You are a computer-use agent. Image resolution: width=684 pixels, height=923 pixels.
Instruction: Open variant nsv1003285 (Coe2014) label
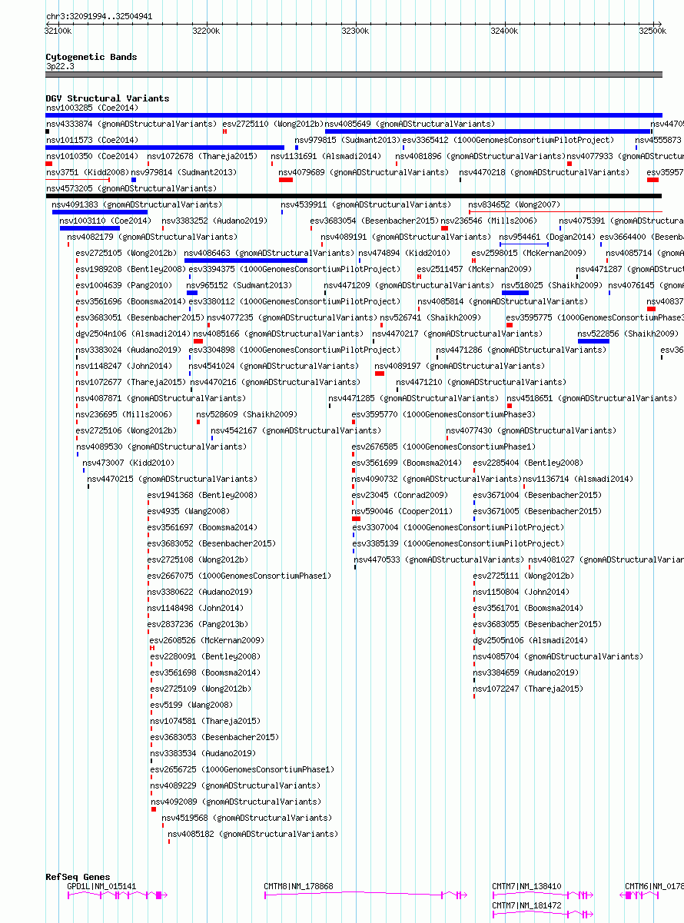[x=91, y=108]
